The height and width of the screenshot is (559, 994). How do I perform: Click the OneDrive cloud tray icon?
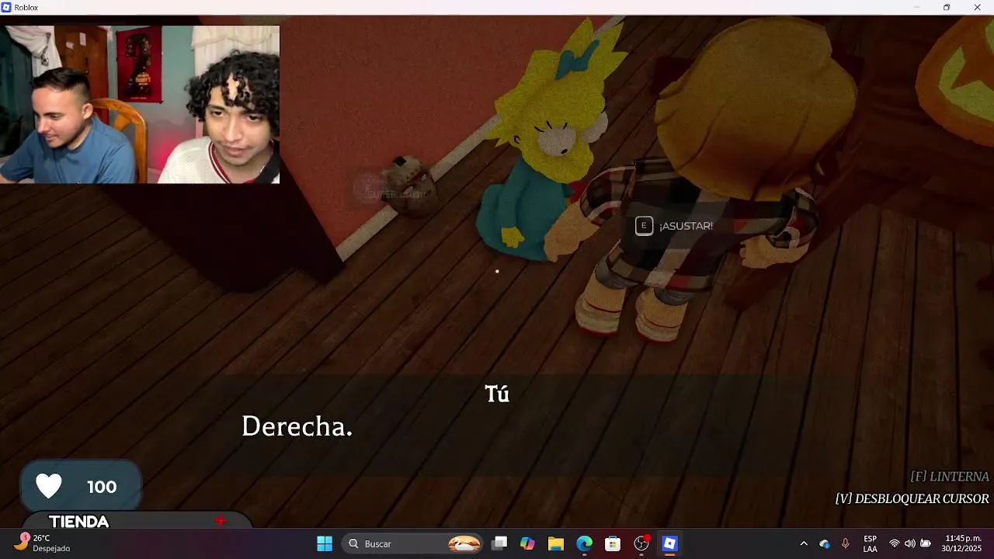(x=825, y=543)
